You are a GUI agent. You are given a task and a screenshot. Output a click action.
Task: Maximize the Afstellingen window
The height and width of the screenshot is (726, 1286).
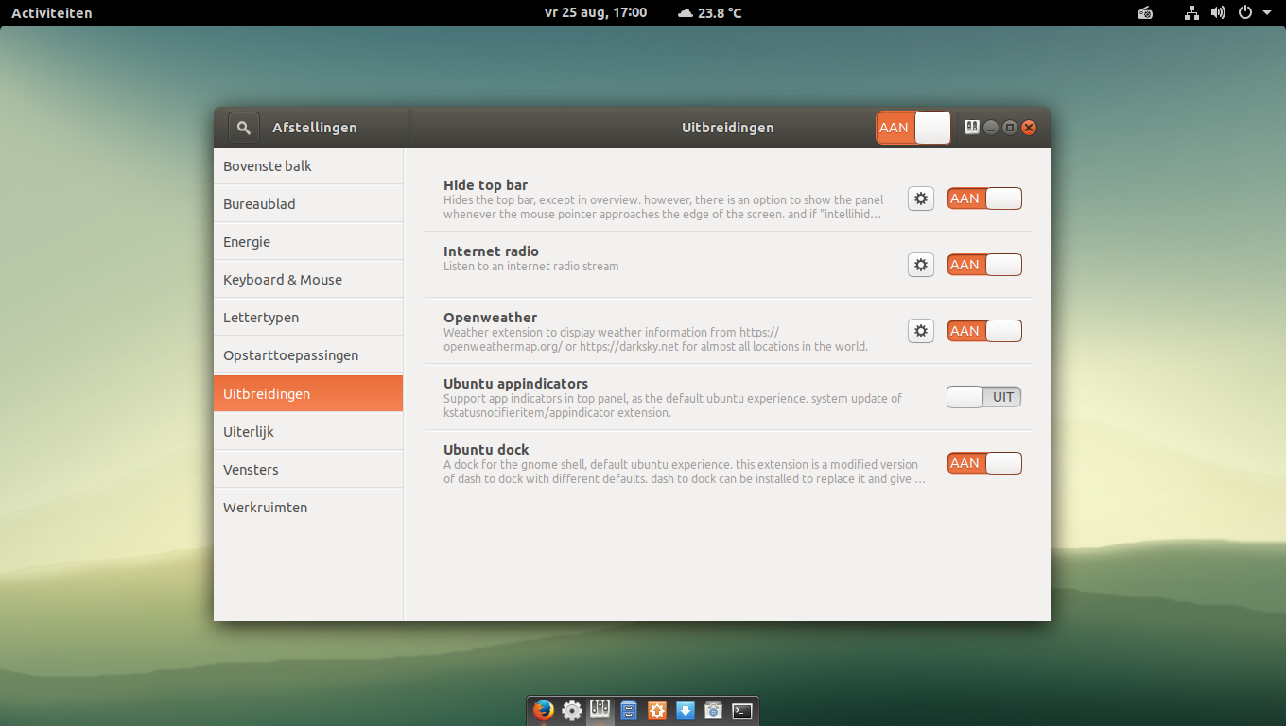(1010, 128)
